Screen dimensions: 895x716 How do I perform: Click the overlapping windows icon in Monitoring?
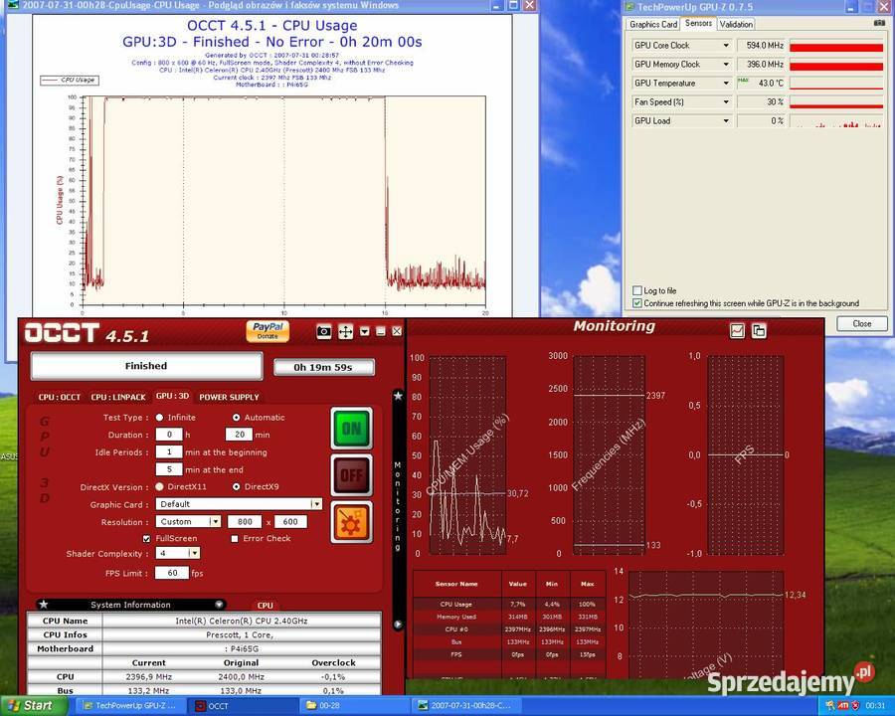coord(759,330)
